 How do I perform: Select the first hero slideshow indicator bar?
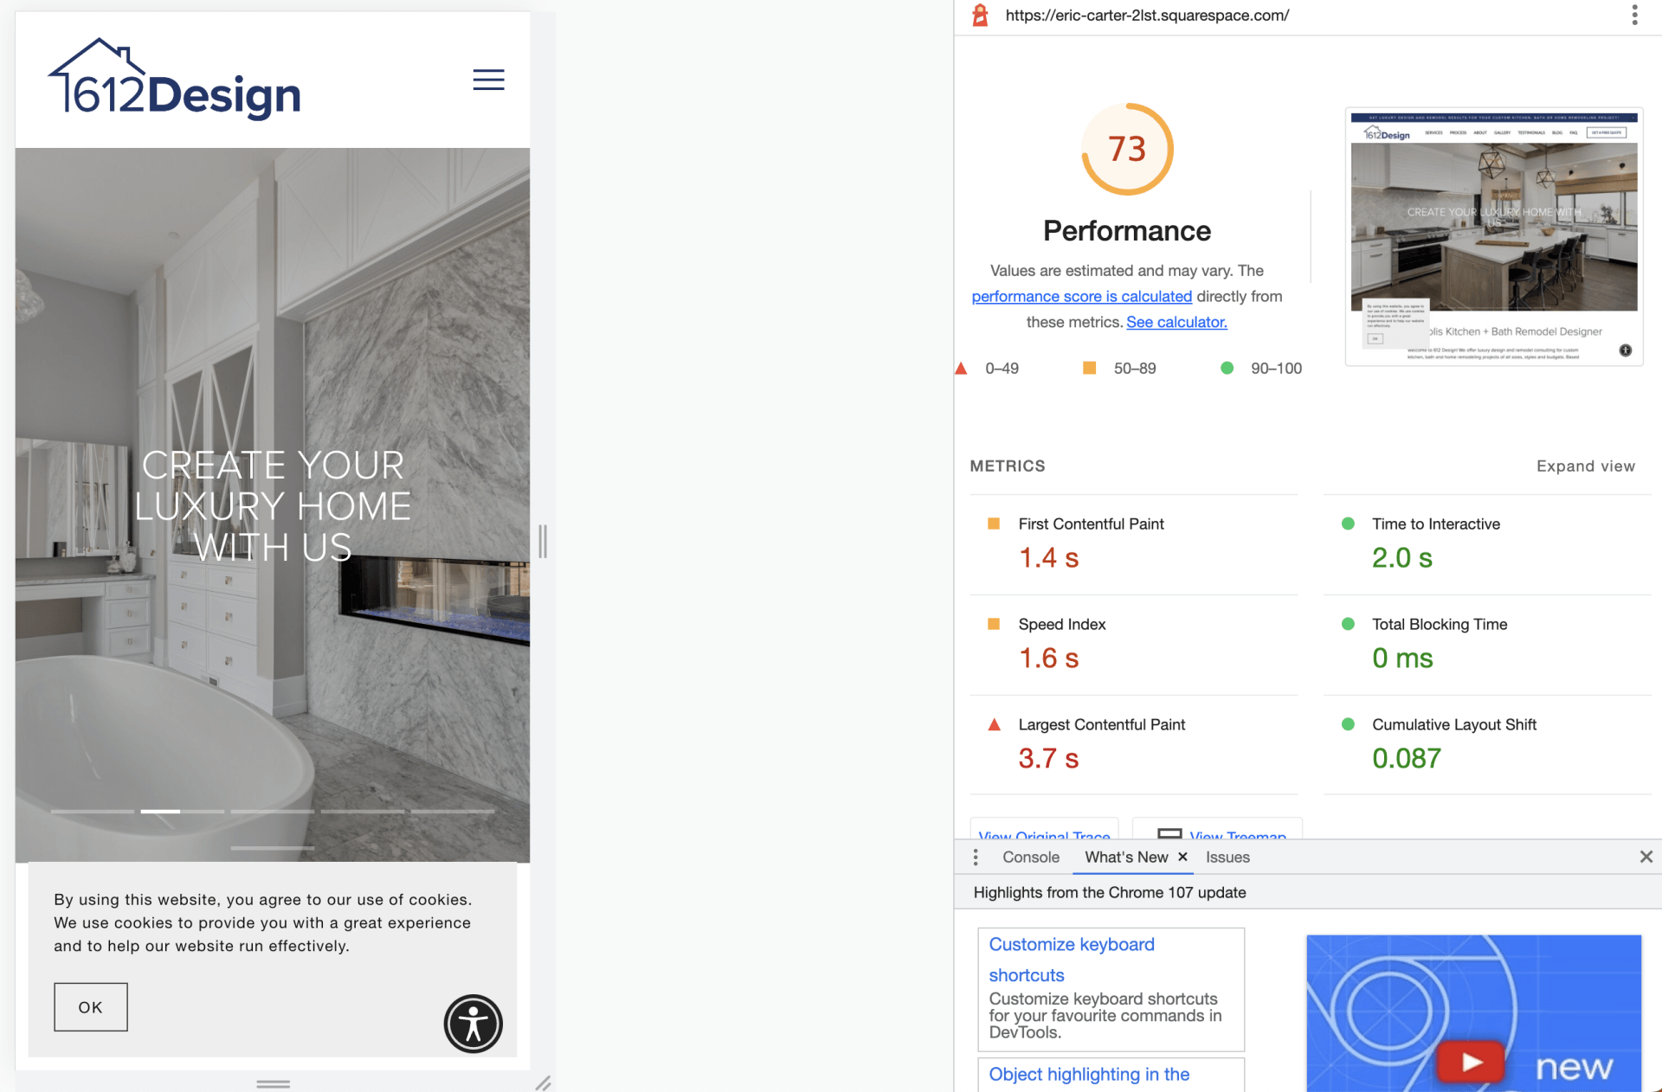click(x=93, y=811)
